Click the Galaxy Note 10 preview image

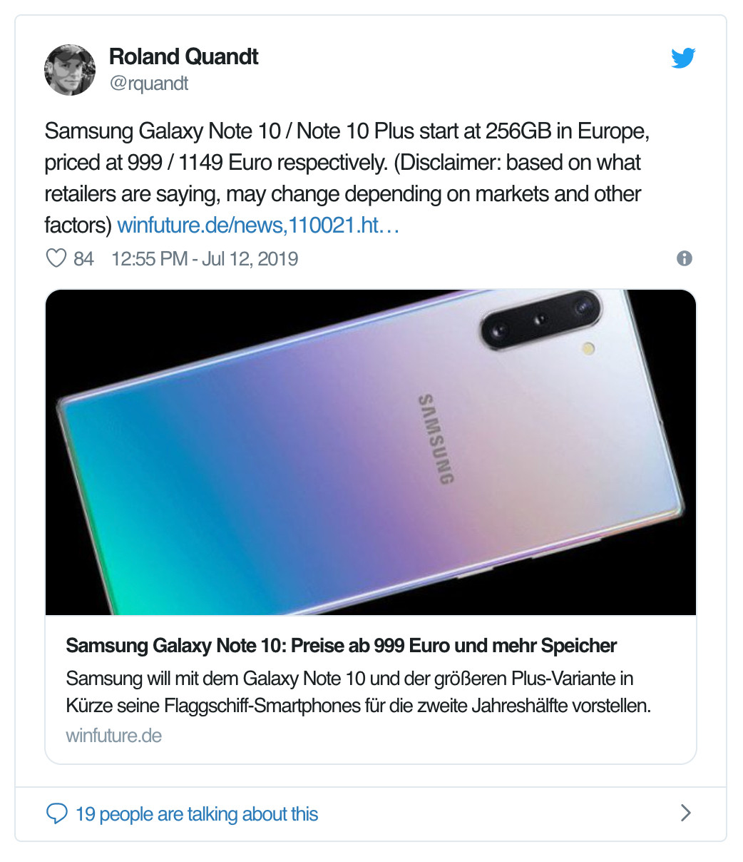click(371, 451)
